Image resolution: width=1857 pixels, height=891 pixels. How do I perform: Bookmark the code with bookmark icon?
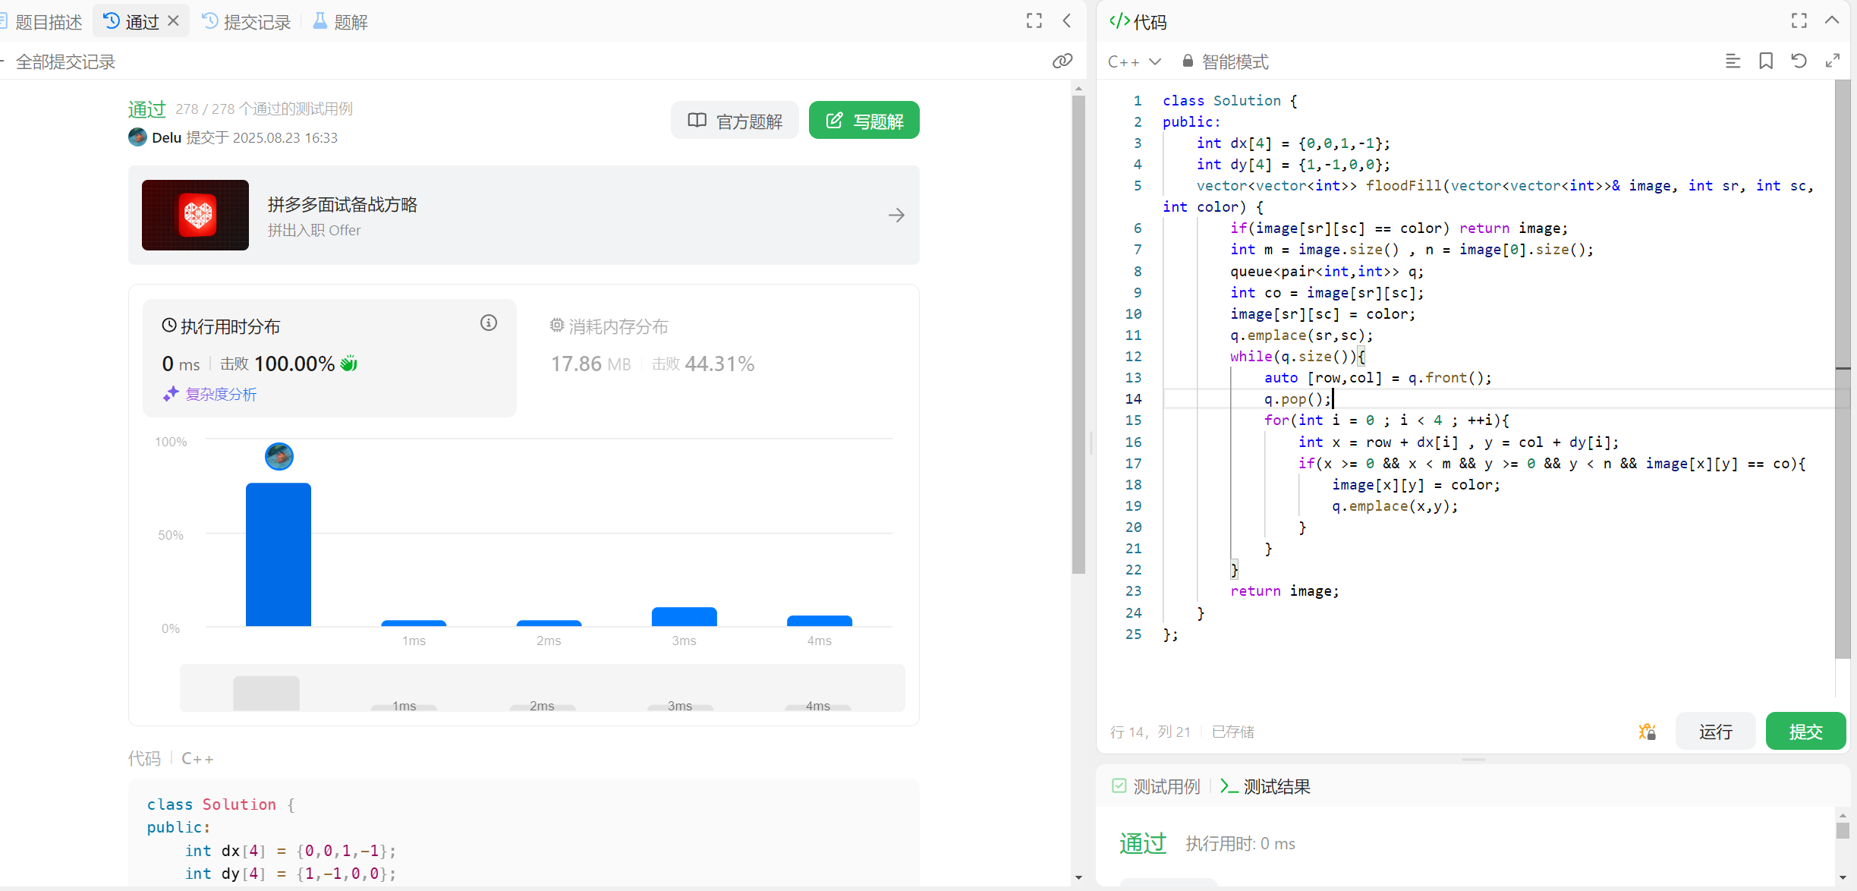[x=1766, y=61]
